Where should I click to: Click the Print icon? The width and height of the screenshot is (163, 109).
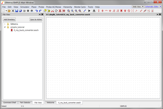tap(24, 11)
